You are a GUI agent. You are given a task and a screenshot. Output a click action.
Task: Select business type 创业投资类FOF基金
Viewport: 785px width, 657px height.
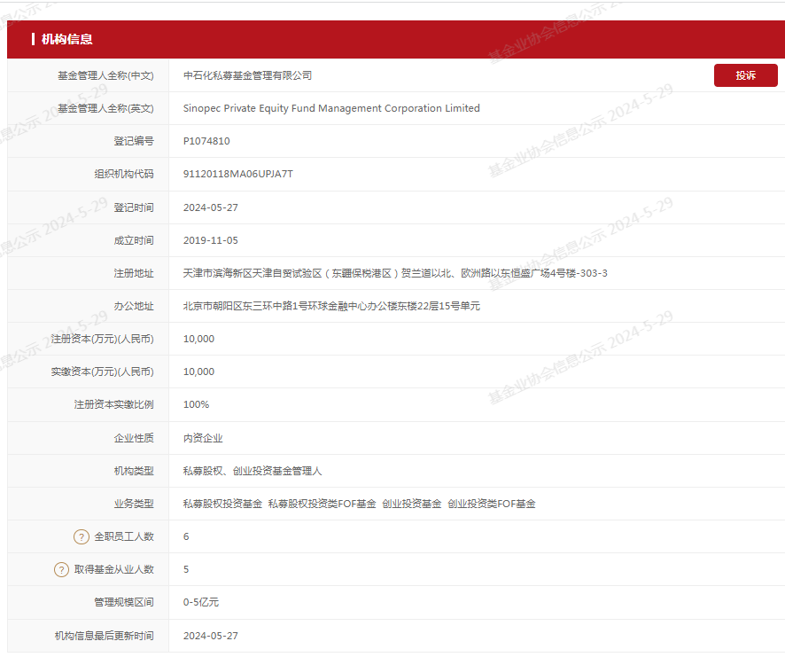point(492,504)
